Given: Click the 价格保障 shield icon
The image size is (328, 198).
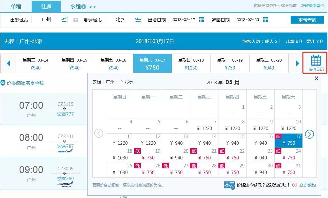Looking at the screenshot, I should pos(4,82).
